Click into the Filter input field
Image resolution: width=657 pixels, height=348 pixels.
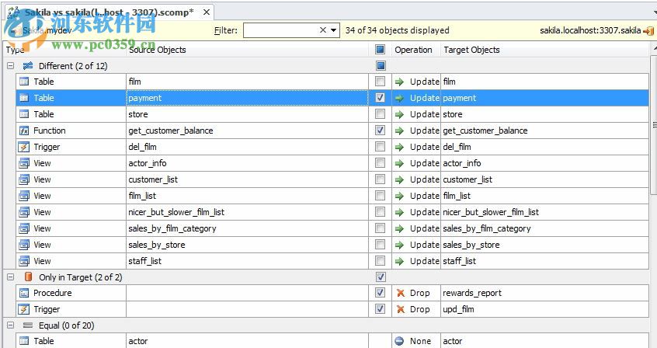coord(280,30)
